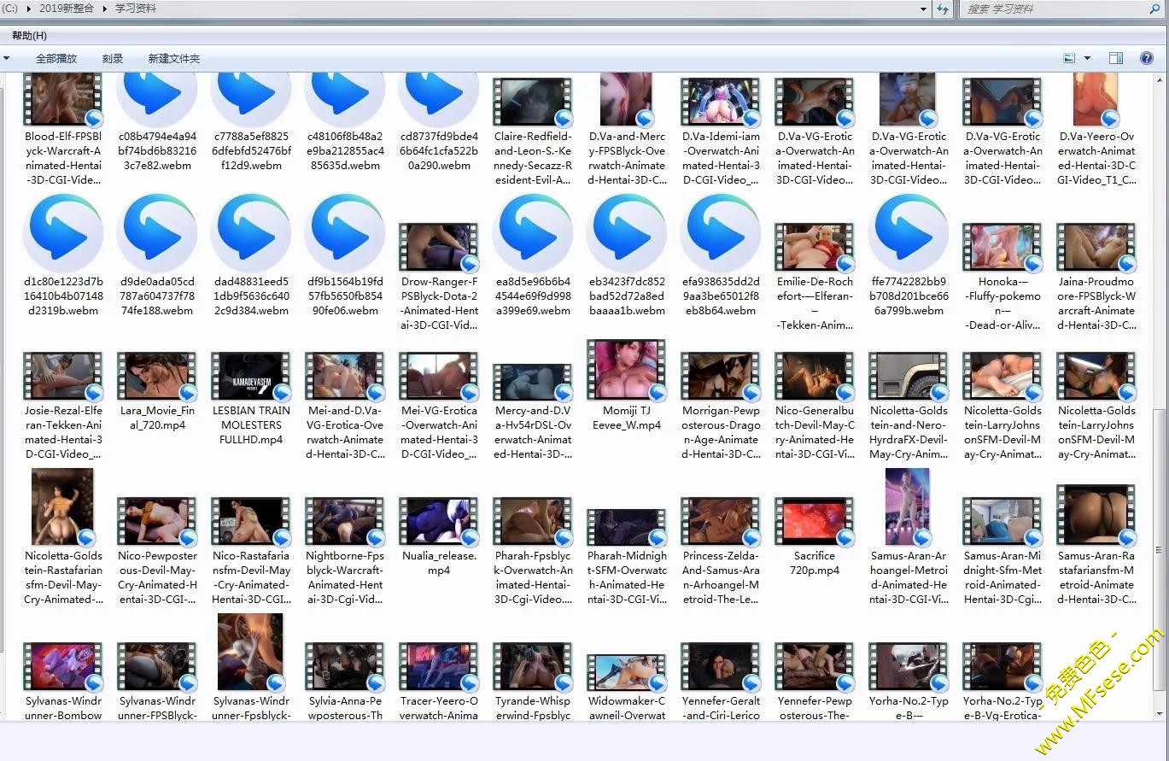The image size is (1169, 761).
Task: Select the c08b4794e4a94 webm file icon
Action: (x=156, y=97)
